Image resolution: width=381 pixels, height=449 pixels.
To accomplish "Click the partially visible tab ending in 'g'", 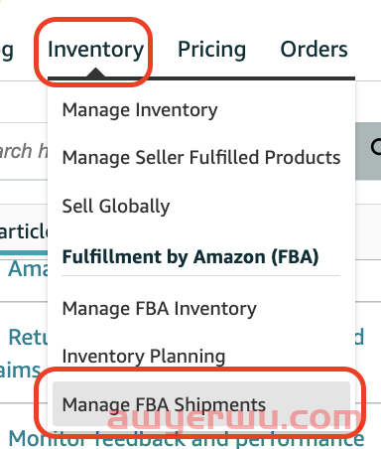I will pyautogui.click(x=7, y=52).
